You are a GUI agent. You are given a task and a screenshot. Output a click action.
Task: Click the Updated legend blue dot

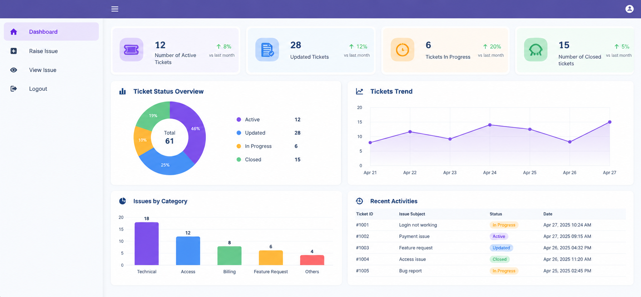click(239, 133)
